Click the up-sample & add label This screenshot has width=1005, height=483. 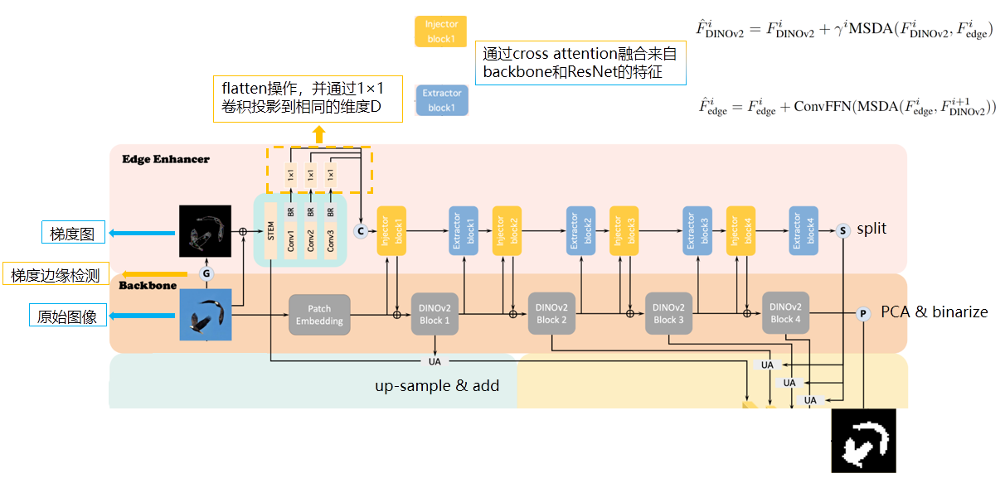click(x=438, y=386)
